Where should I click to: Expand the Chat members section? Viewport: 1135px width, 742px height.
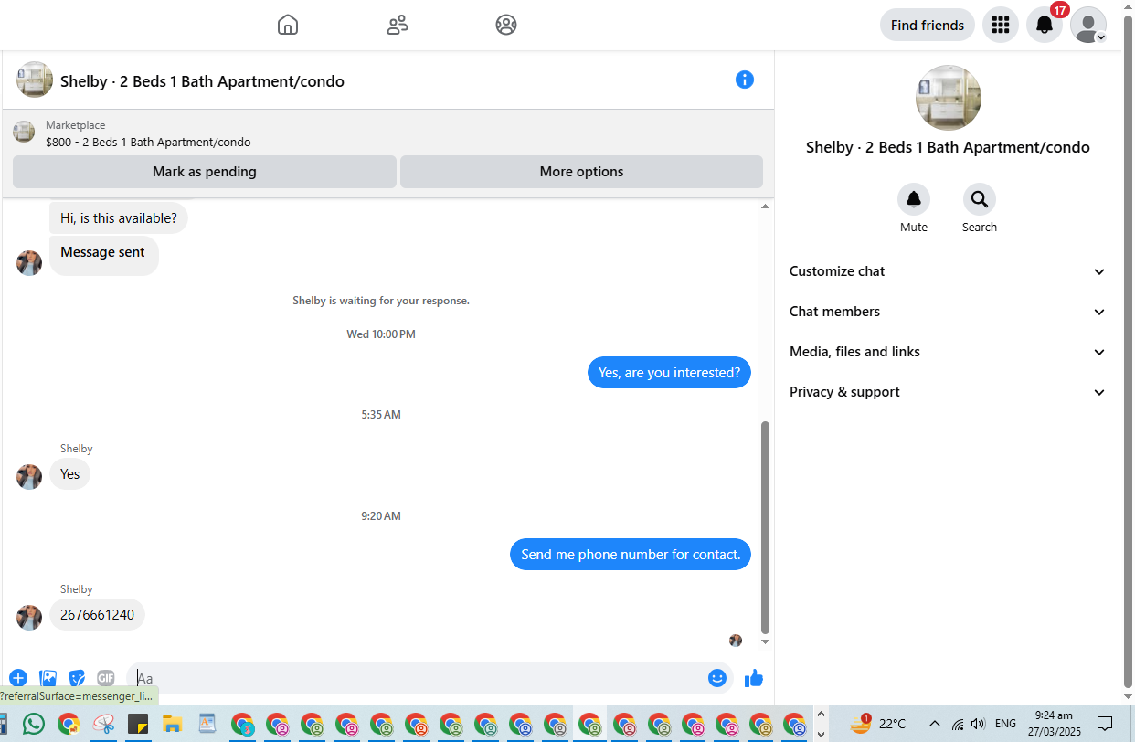pyautogui.click(x=948, y=312)
